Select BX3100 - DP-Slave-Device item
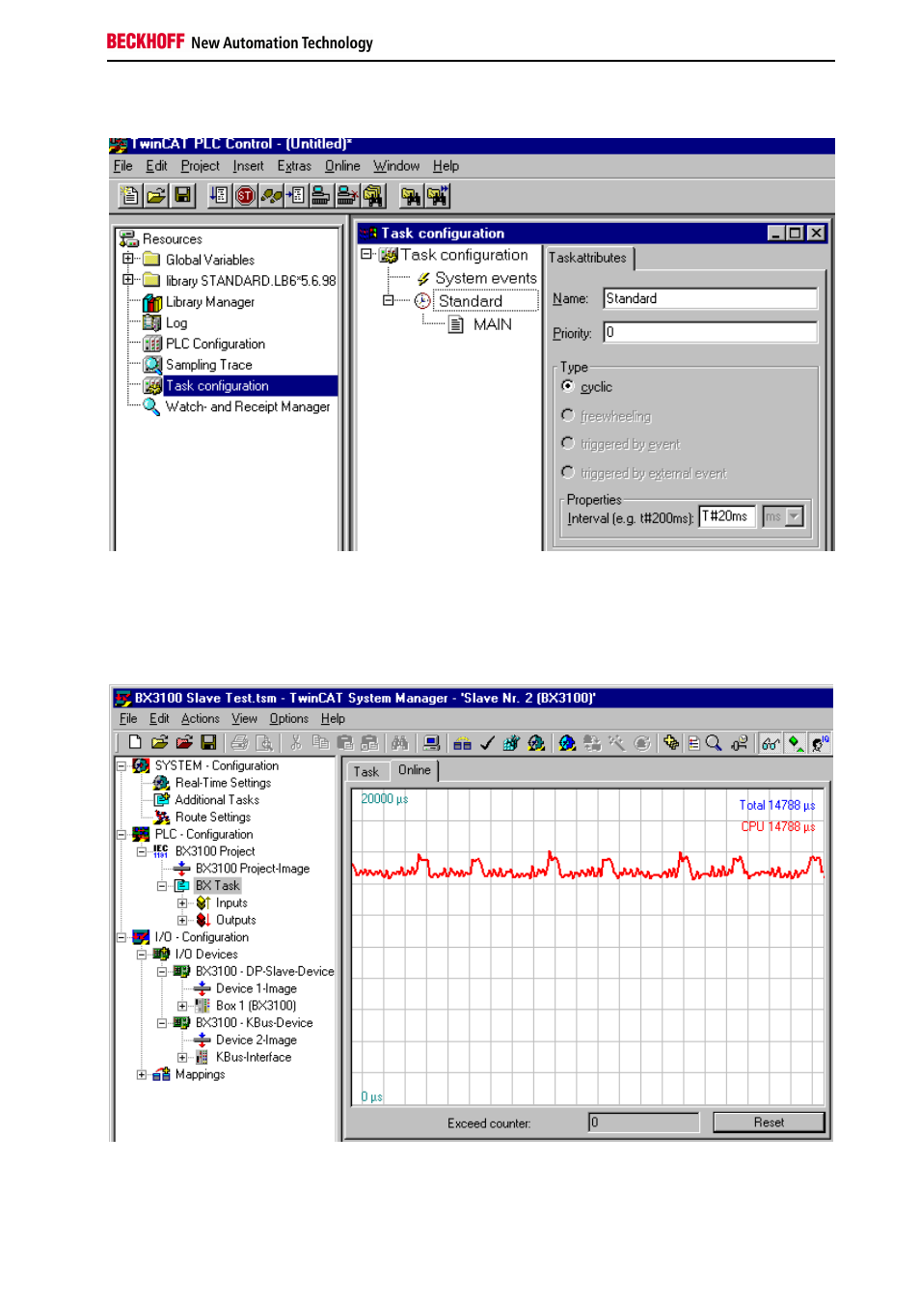Image resolution: width=920 pixels, height=1303 pixels. (x=264, y=971)
